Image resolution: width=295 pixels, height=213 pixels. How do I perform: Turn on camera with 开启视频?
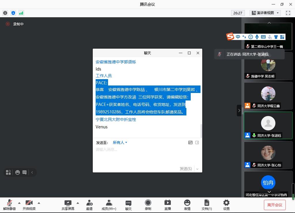29,205
